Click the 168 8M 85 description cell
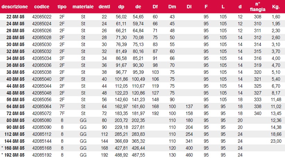This screenshot has width=285, height=158. (x=13, y=148)
